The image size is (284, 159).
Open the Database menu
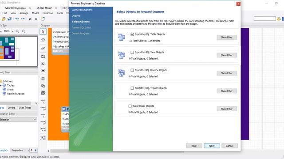(47, 13)
